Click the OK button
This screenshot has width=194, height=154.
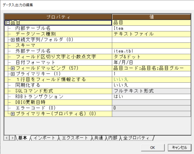tap(153, 148)
